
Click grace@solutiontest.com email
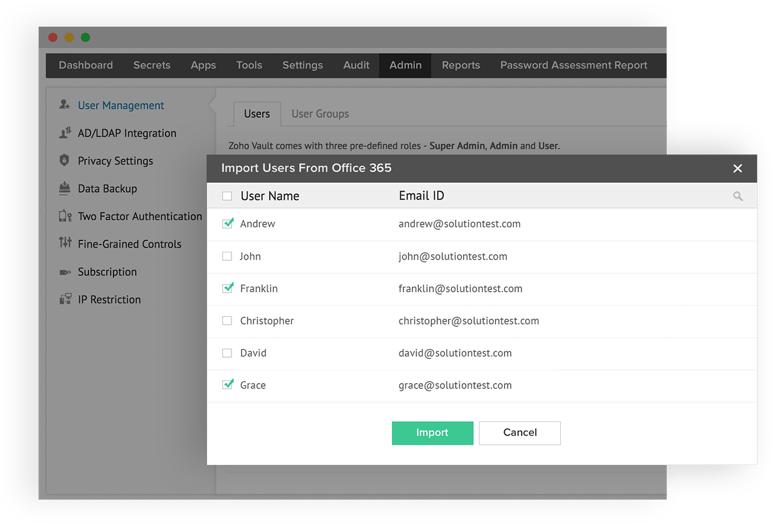pyautogui.click(x=455, y=385)
